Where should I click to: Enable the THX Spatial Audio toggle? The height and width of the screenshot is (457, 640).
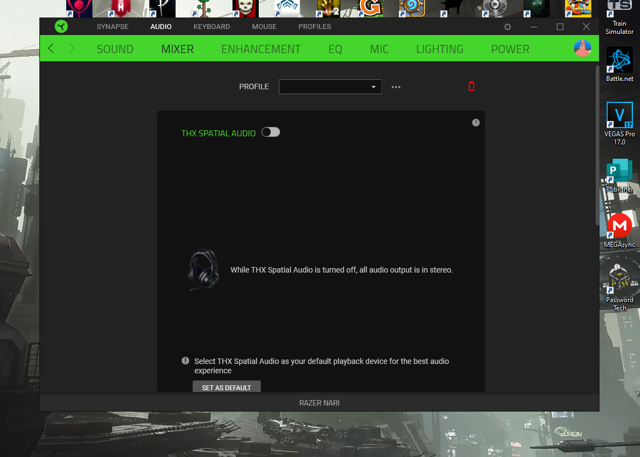(271, 132)
